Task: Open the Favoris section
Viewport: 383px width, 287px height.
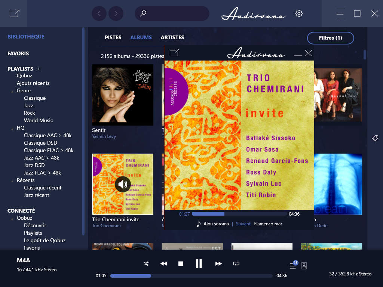Action: [x=18, y=53]
